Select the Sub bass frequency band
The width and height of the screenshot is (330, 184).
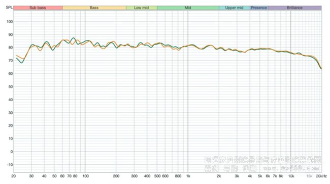pos(38,8)
